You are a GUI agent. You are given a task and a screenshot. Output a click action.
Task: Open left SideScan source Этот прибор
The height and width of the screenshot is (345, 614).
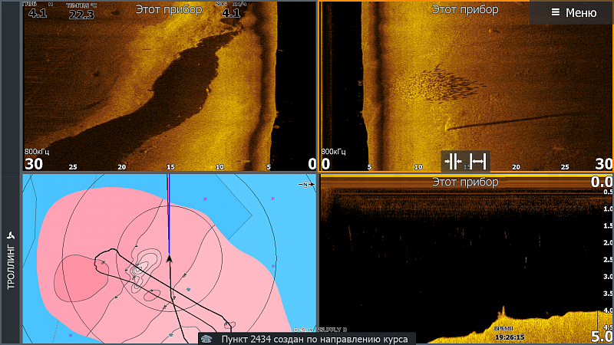[x=169, y=9]
